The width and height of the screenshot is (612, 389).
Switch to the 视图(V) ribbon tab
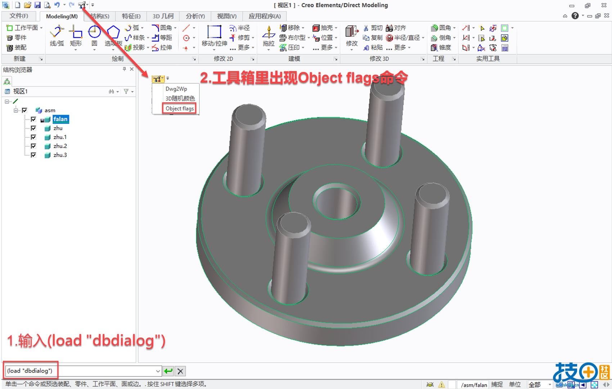coord(227,16)
